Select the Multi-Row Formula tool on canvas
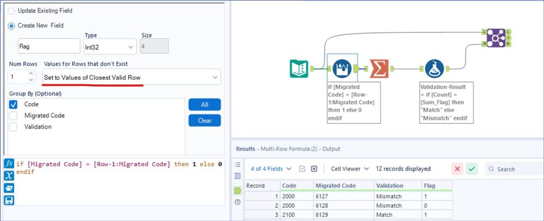 point(342,68)
